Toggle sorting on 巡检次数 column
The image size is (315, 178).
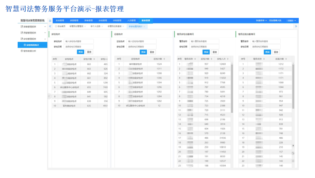pos(164,59)
